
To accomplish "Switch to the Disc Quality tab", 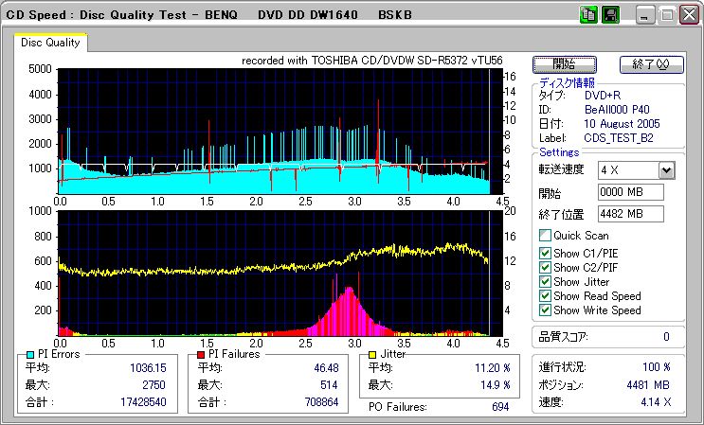I will (x=50, y=43).
